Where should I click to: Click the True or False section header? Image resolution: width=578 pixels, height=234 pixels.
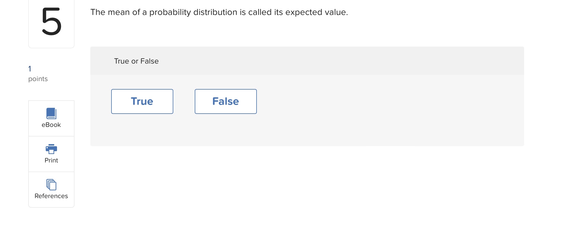coord(136,61)
